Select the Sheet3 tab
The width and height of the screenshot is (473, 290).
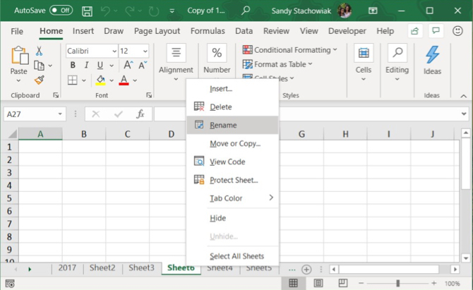141,267
